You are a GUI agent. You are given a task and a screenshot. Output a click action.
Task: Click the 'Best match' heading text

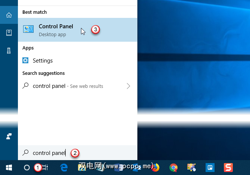(34, 12)
